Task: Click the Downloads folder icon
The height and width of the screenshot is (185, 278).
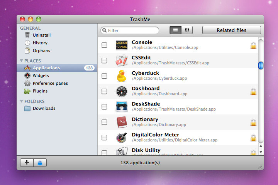Action: 27,108
